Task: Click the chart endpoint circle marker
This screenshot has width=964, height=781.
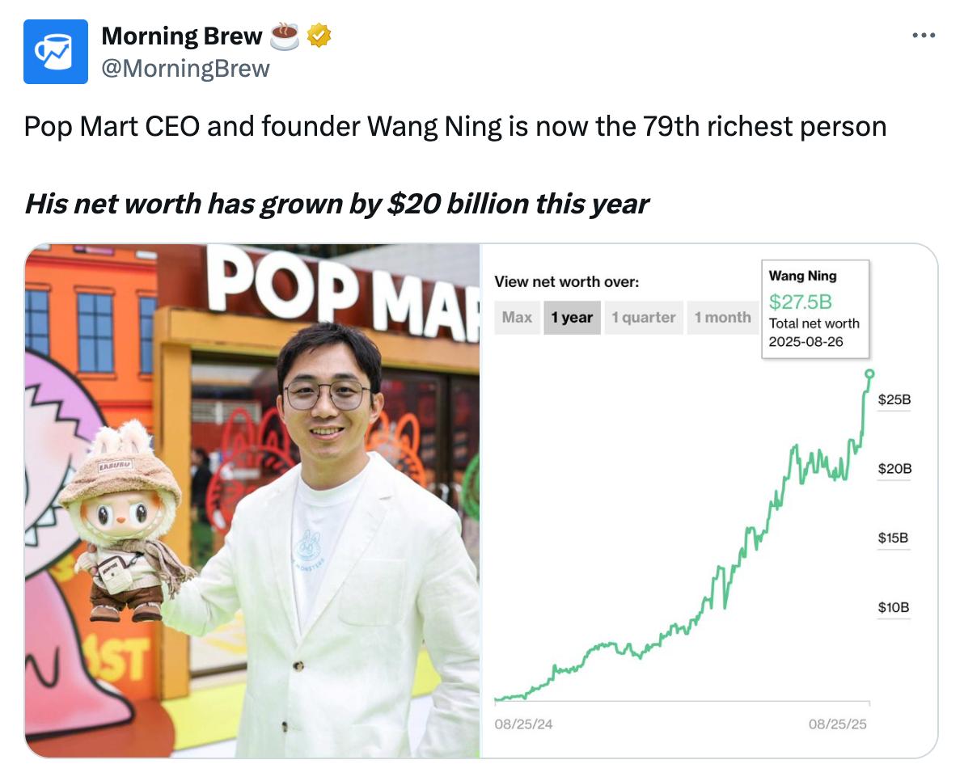Action: coord(869,374)
